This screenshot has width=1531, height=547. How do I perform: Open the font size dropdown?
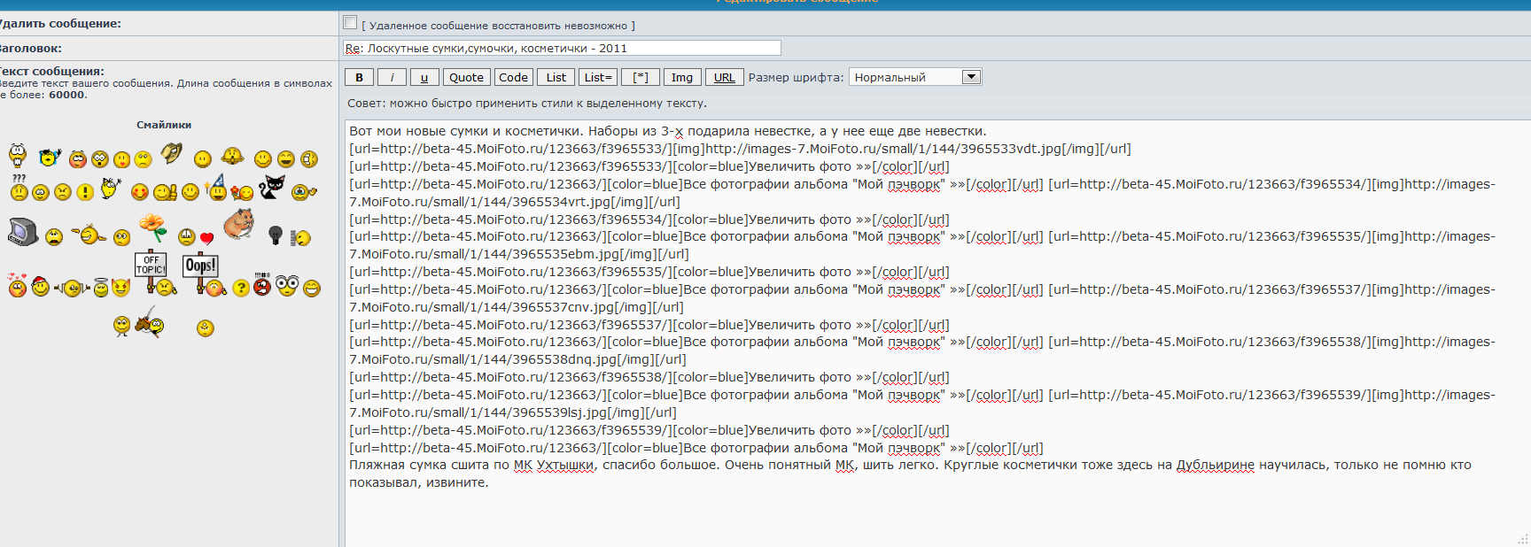coord(971,77)
